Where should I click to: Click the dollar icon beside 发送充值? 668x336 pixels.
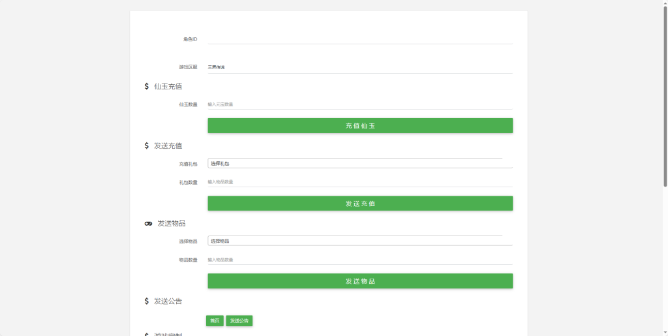point(147,145)
